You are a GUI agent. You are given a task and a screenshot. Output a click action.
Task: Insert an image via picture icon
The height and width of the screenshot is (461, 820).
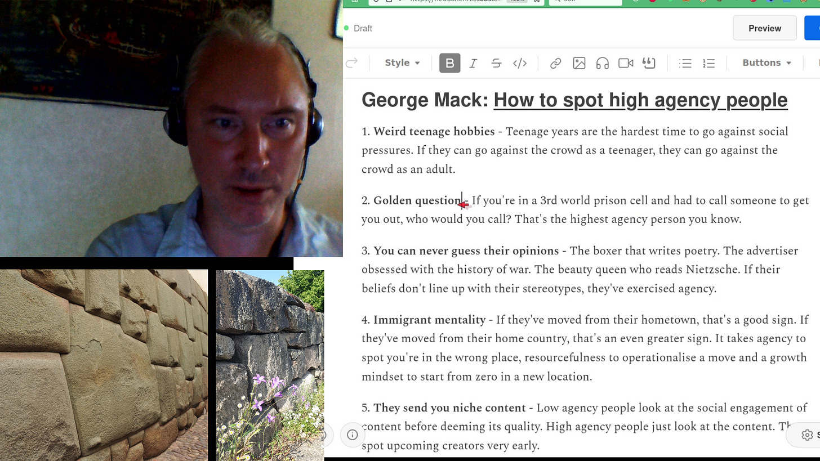579,63
